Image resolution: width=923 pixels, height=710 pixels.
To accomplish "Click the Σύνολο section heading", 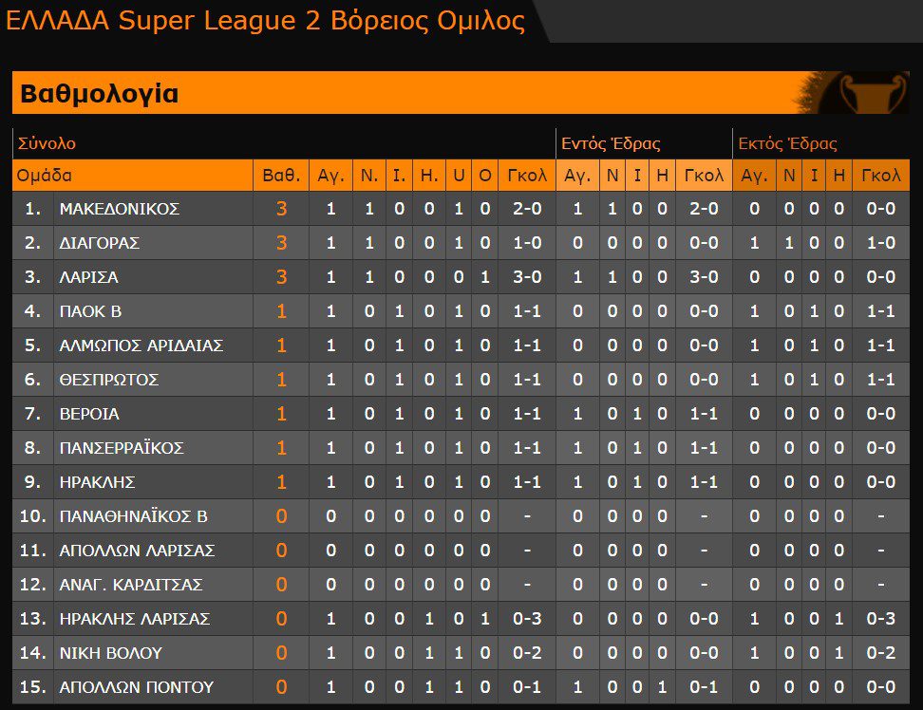I will click(47, 144).
